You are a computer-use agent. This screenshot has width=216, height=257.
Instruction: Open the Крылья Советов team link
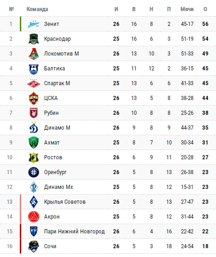[x=65, y=202]
